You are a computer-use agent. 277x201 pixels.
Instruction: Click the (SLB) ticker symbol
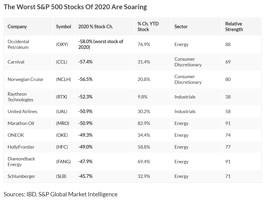pyautogui.click(x=61, y=176)
